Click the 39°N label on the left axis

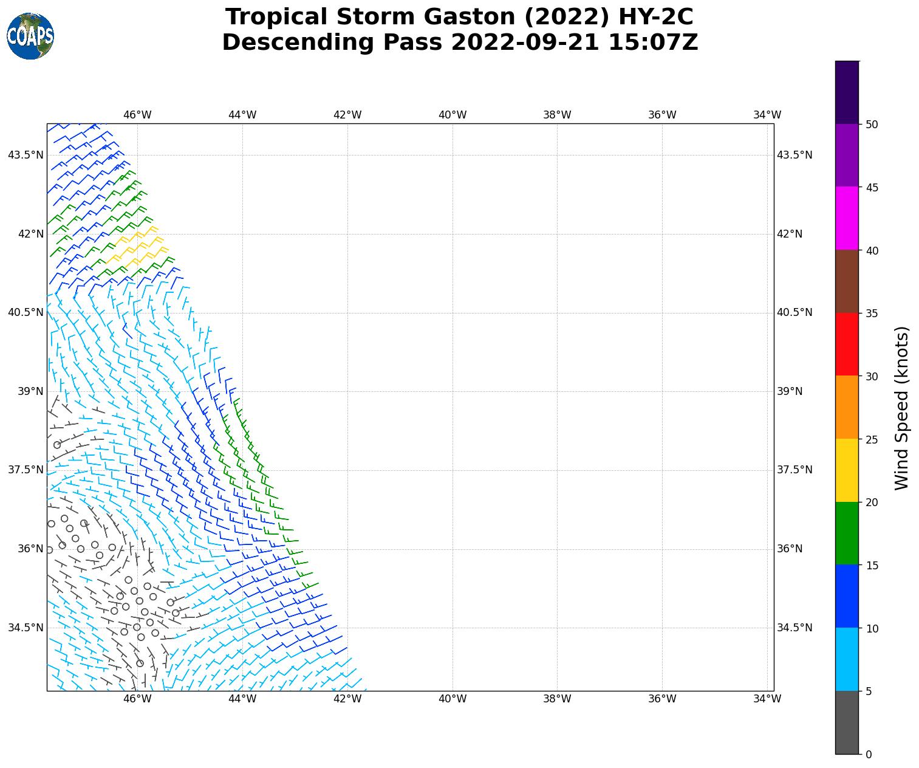(30, 391)
